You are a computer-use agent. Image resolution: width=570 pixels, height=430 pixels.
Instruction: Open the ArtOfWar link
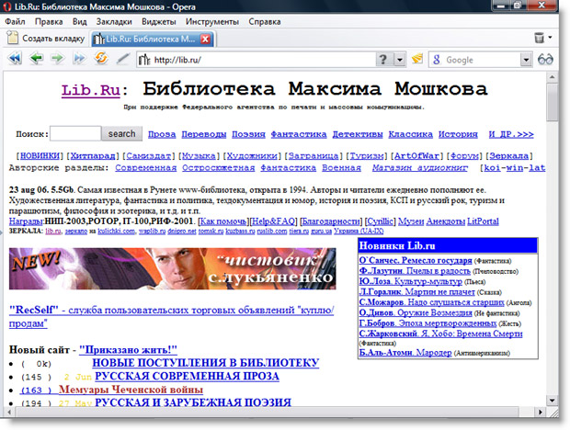(x=417, y=156)
